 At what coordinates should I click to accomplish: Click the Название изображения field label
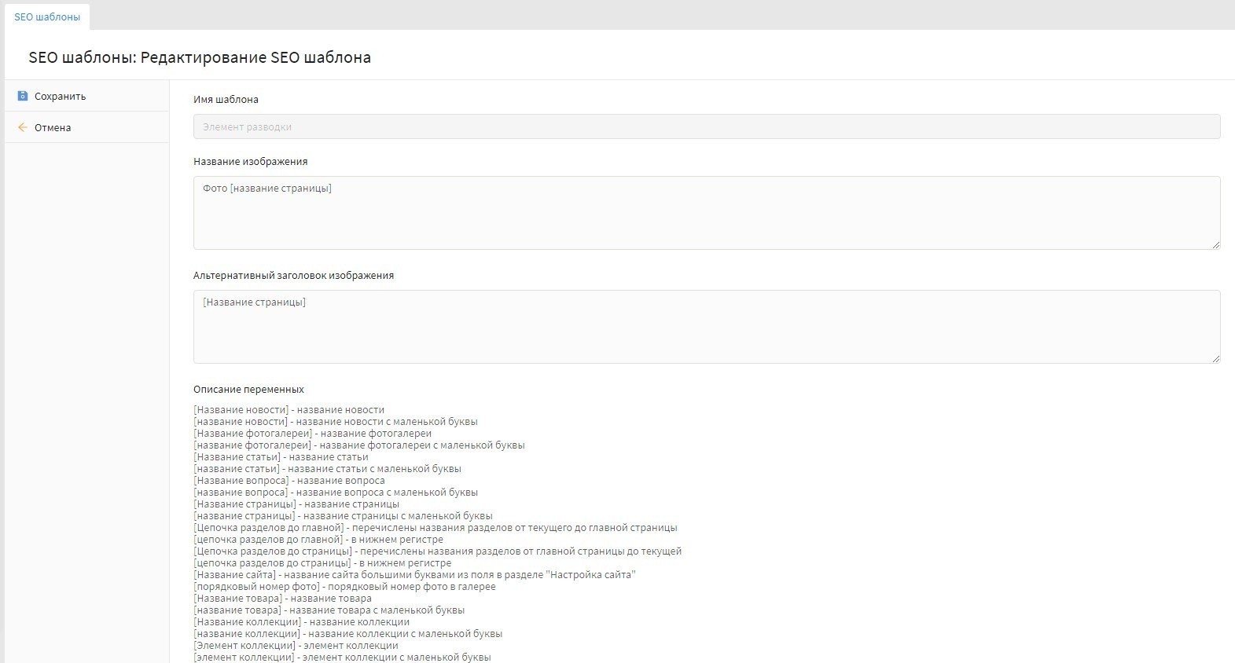point(250,162)
